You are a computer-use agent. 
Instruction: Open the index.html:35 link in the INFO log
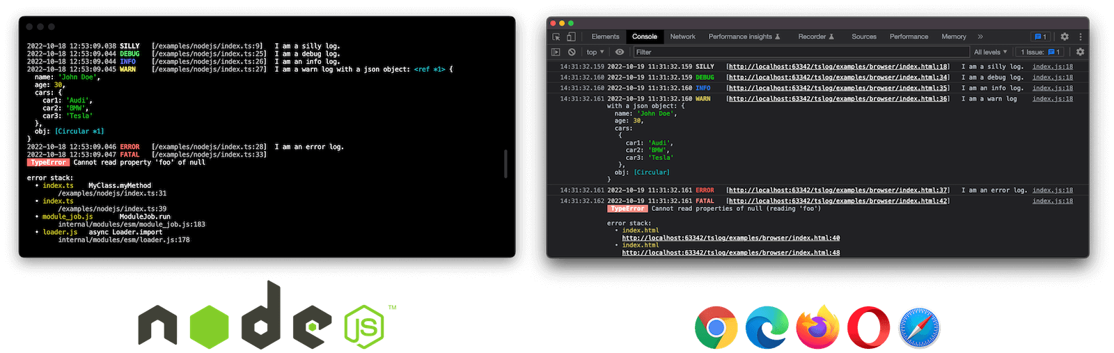point(838,88)
